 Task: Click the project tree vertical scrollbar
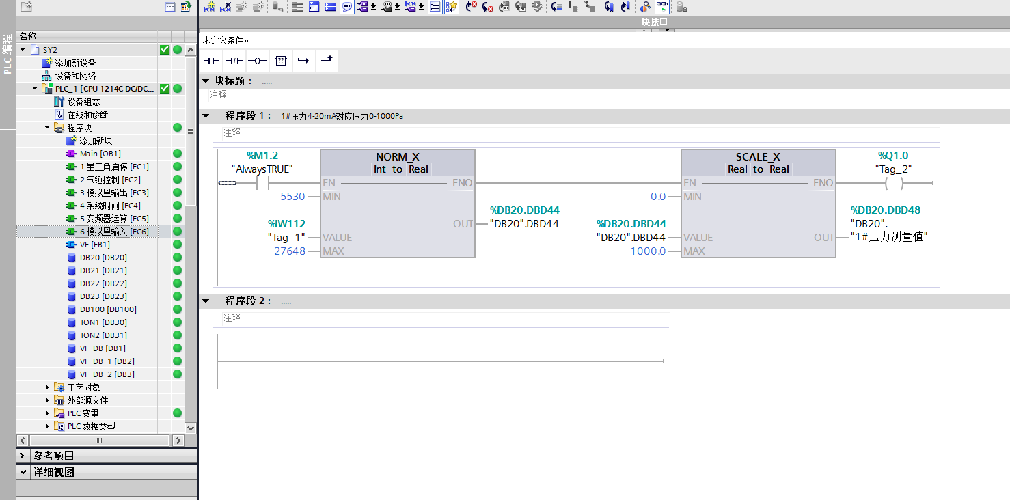tap(191, 171)
